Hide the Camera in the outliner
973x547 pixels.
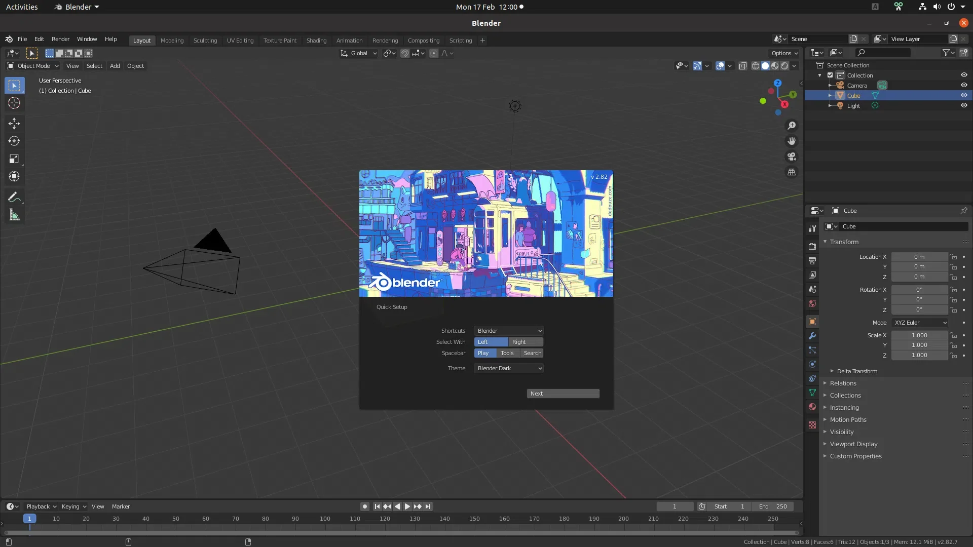964,85
